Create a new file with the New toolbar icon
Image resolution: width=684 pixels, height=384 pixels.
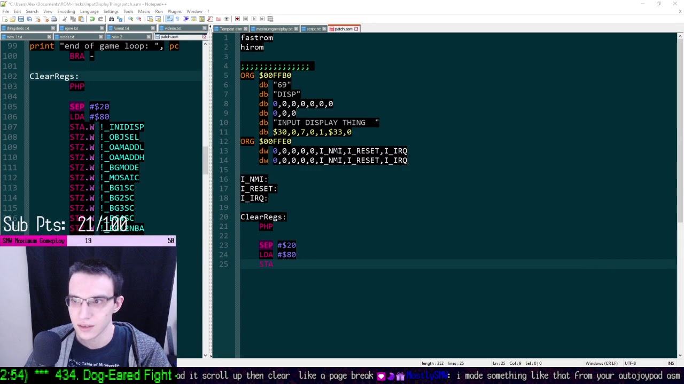click(x=5, y=19)
